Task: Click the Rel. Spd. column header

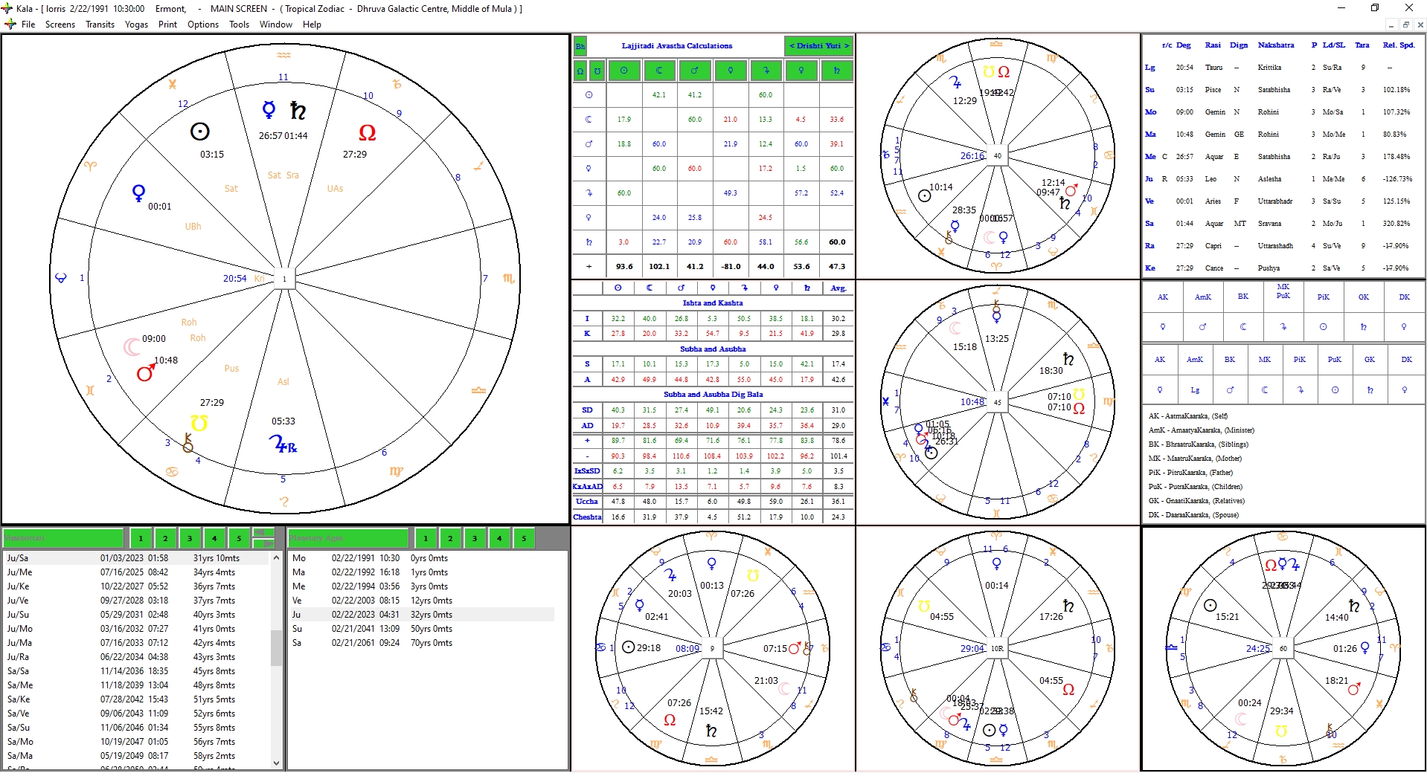Action: tap(1398, 45)
